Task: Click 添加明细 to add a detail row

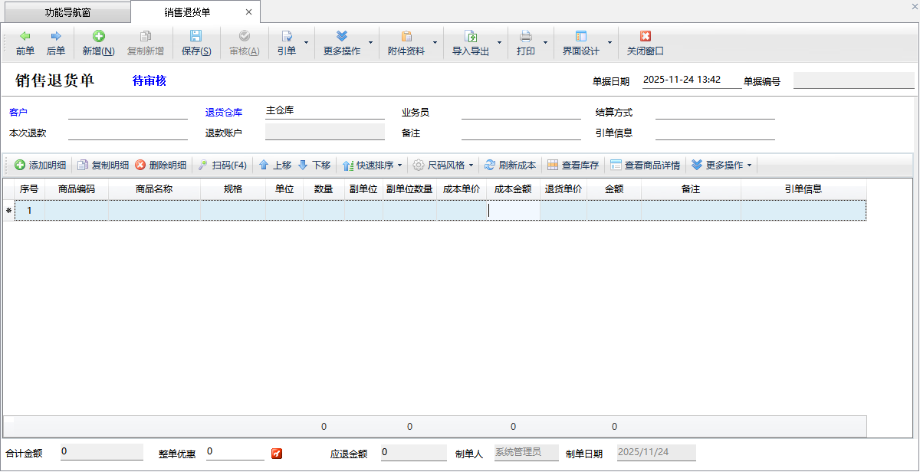Action: tap(40, 165)
